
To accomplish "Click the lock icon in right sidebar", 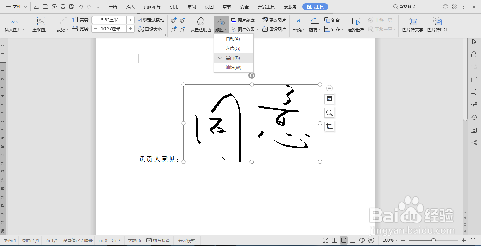I will (x=474, y=54).
